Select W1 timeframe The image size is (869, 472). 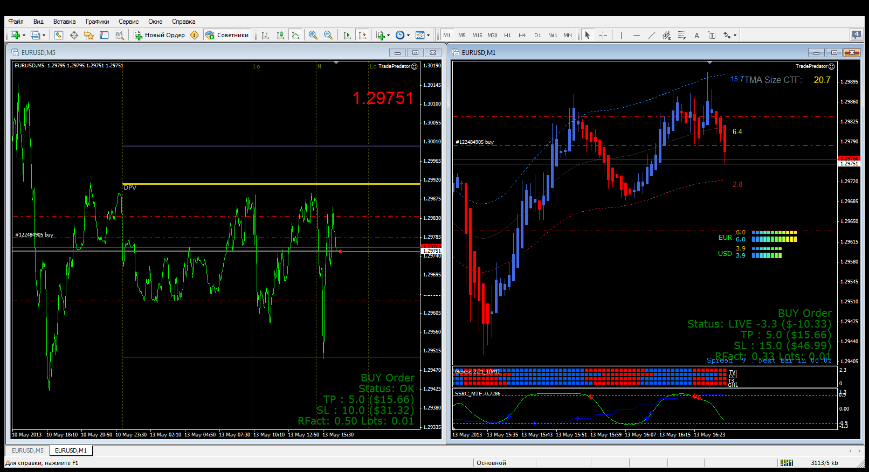pos(553,35)
